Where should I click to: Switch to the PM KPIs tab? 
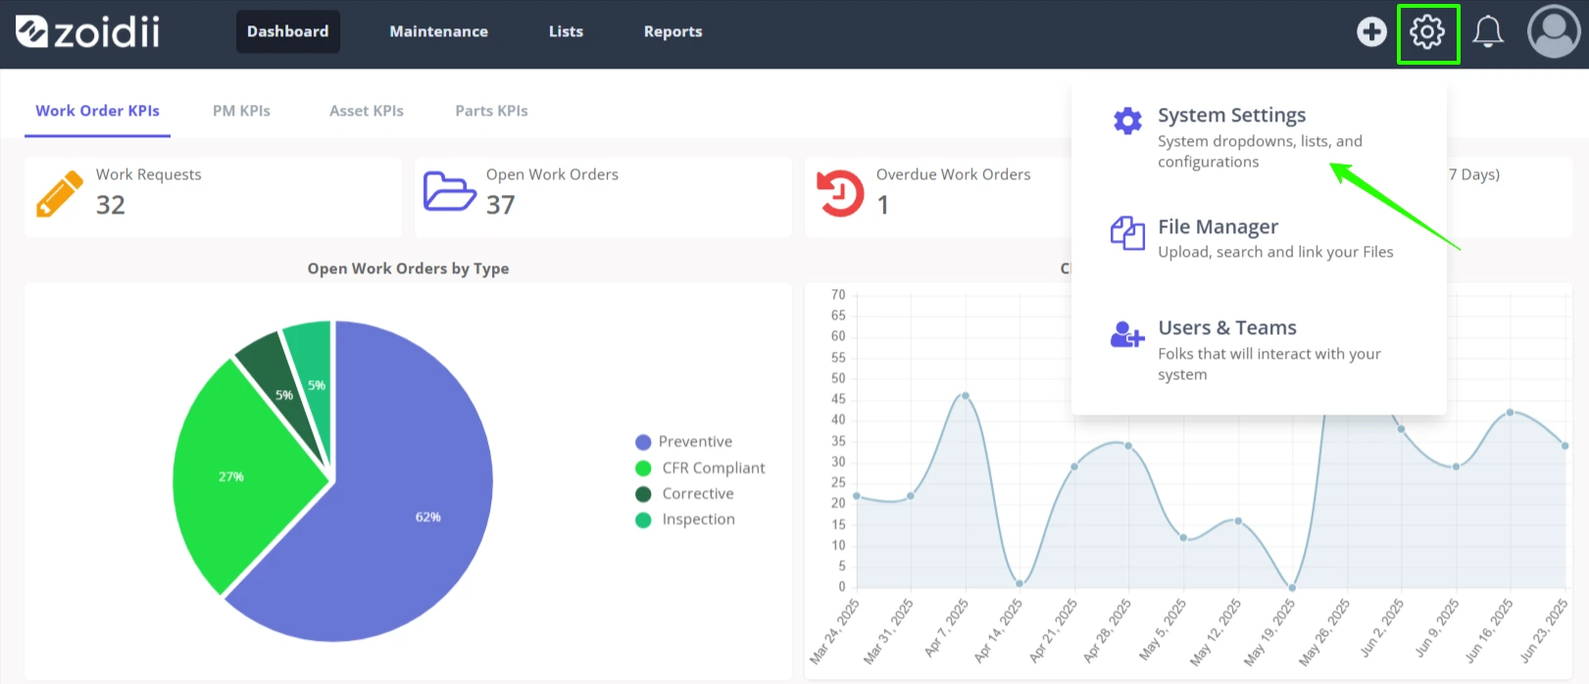241,111
